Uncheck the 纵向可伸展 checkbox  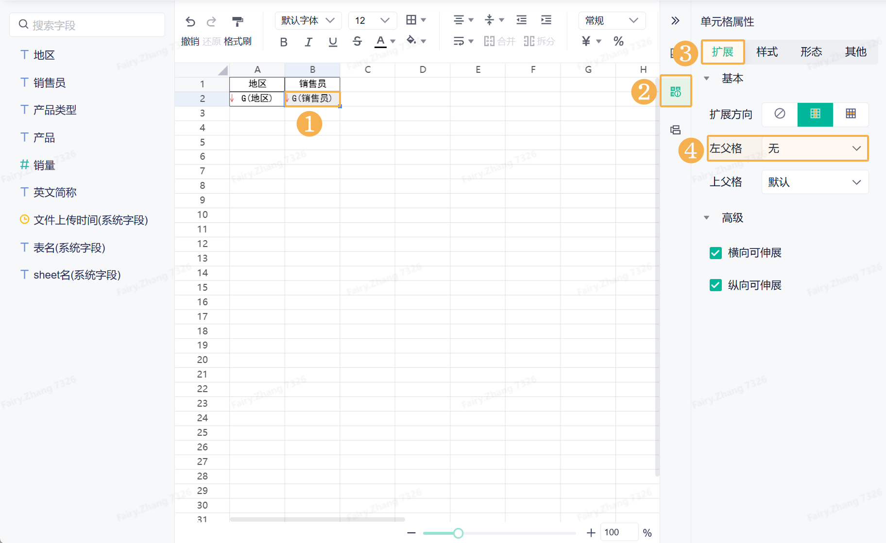point(716,285)
